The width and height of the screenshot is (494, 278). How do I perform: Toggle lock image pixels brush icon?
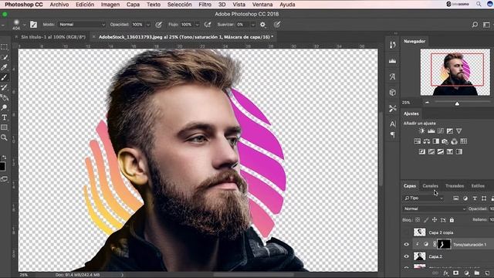426,219
